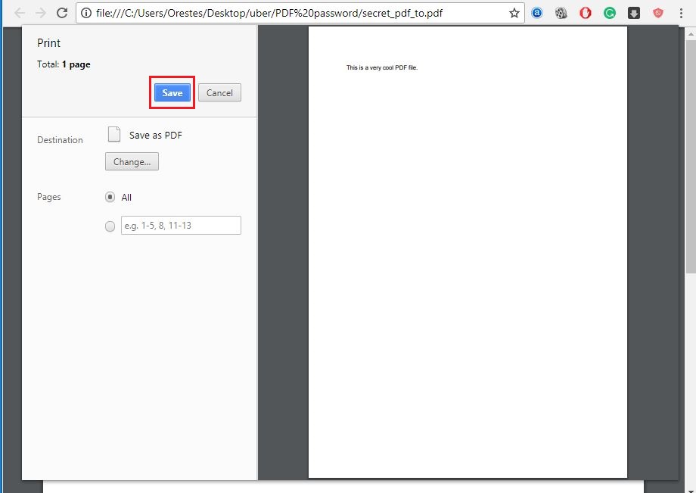Open the blue 'a' extension icon

pos(537,14)
